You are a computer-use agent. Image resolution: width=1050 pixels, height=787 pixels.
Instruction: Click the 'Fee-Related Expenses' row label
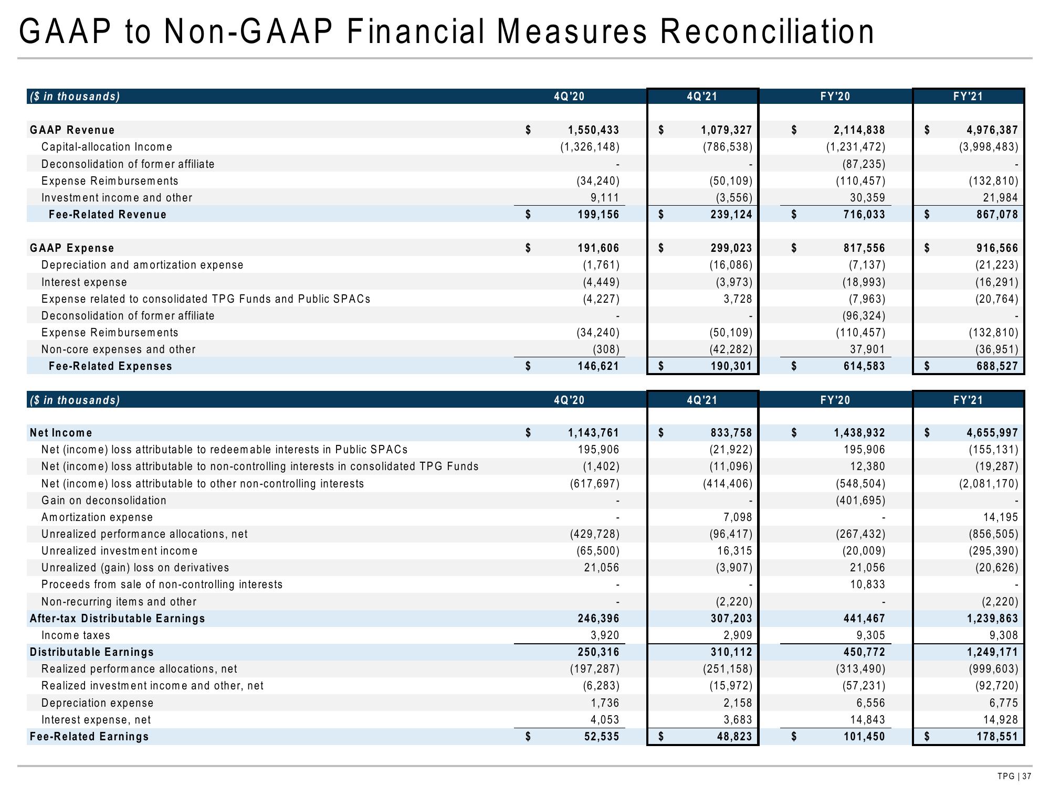pyautogui.click(x=110, y=366)
